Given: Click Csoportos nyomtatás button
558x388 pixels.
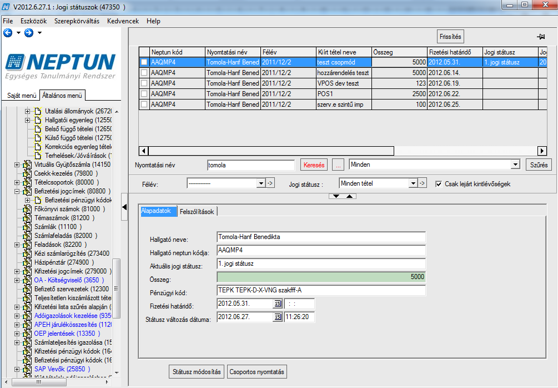Looking at the screenshot, I should [257, 372].
